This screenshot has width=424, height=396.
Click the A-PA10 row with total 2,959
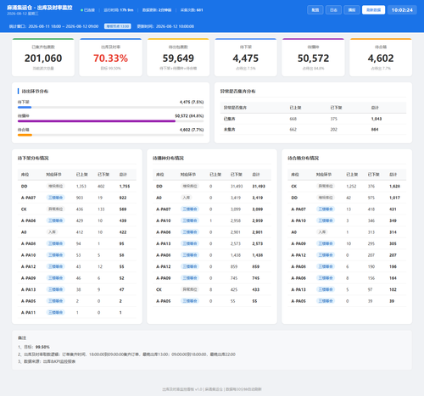212,220
